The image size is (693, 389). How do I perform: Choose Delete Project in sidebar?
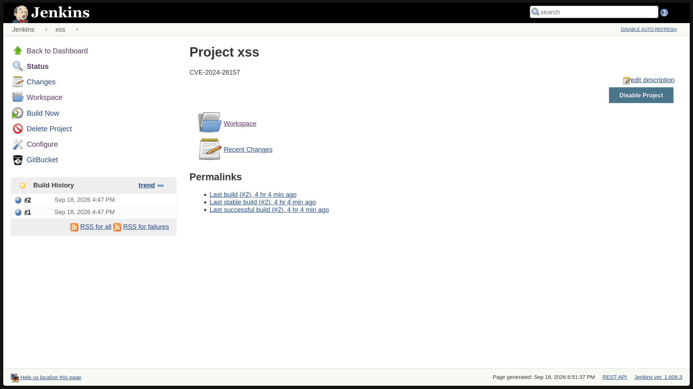49,129
